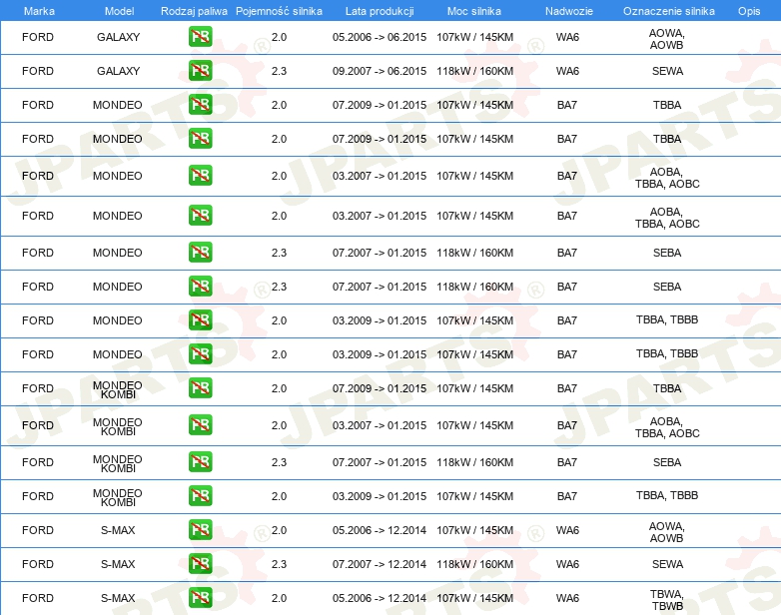Image resolution: width=781 pixels, height=615 pixels.
Task: Click the Rodzaj paliwa column header
Action: click(194, 11)
